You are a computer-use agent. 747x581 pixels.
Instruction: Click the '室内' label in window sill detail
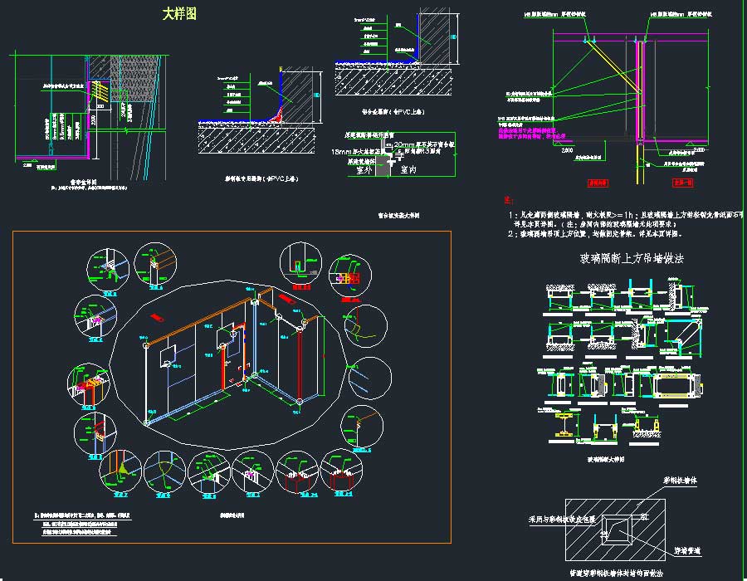(x=408, y=169)
